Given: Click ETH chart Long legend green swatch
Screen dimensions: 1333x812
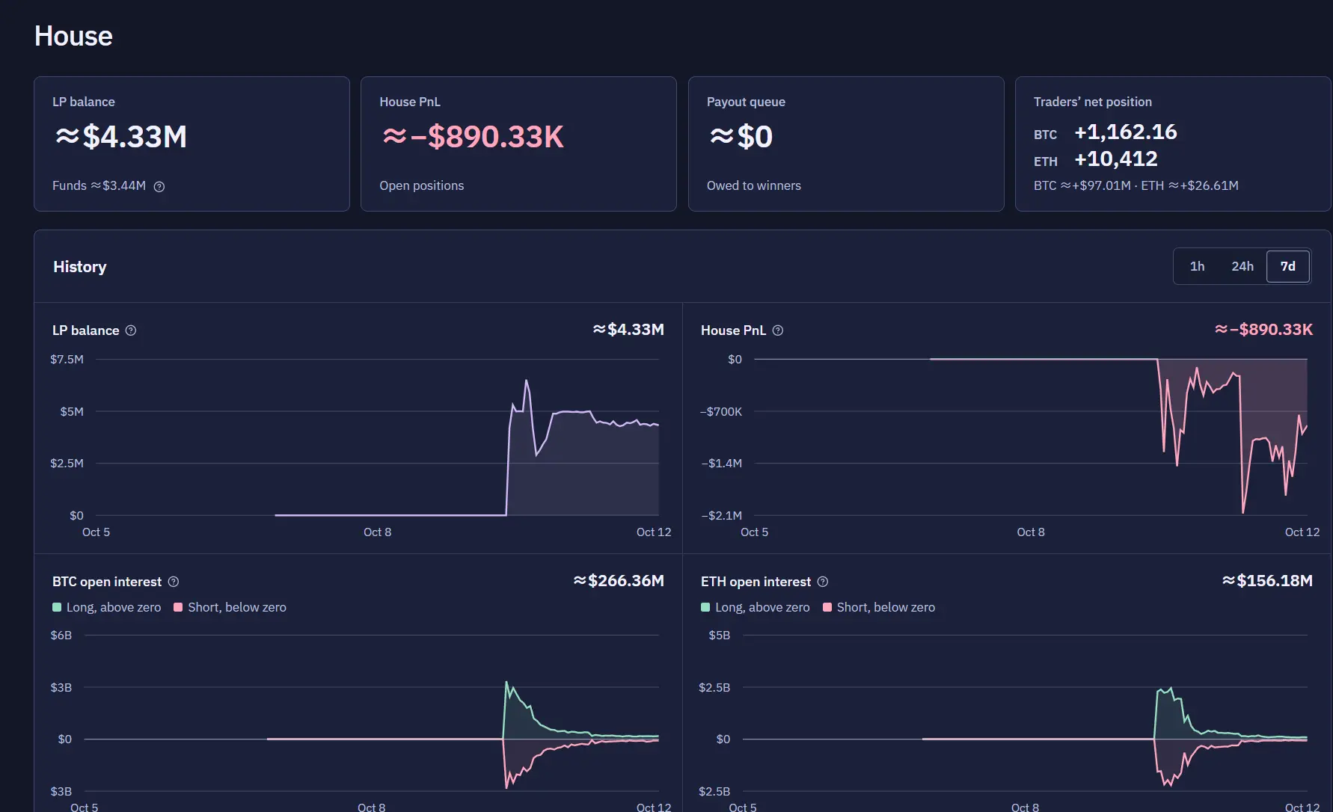Looking at the screenshot, I should (705, 607).
